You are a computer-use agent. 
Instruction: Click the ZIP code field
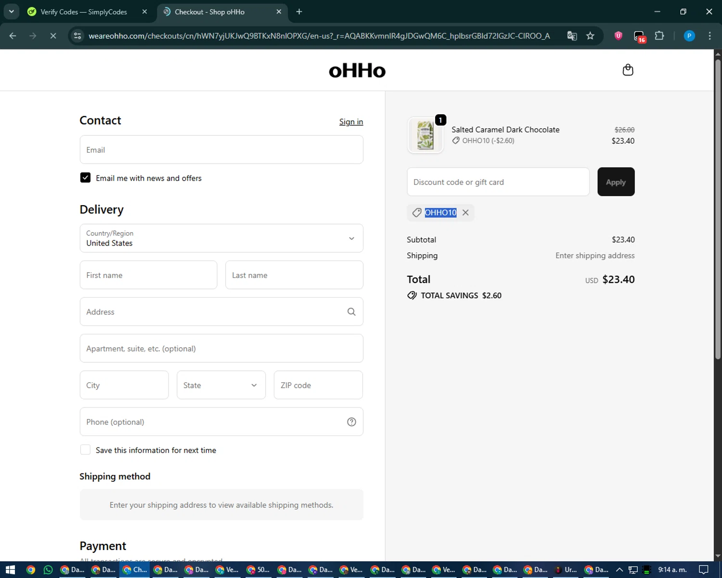tap(318, 385)
